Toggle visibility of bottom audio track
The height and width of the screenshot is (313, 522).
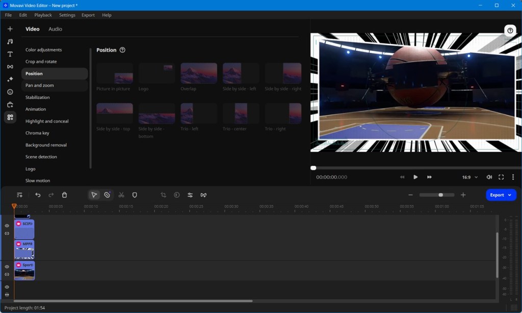(x=7, y=287)
